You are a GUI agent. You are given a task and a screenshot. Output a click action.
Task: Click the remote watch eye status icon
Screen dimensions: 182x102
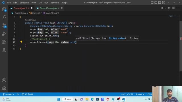(x=18, y=94)
